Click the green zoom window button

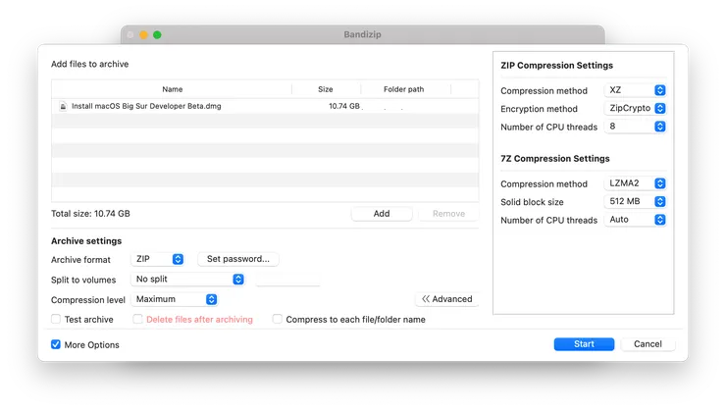(x=157, y=34)
